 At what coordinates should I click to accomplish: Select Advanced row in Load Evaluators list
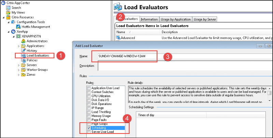coord(194,38)
